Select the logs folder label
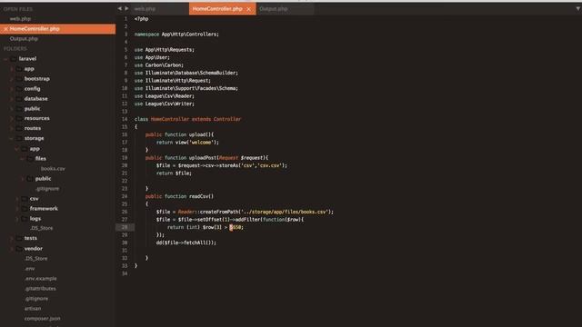 pos(35,219)
